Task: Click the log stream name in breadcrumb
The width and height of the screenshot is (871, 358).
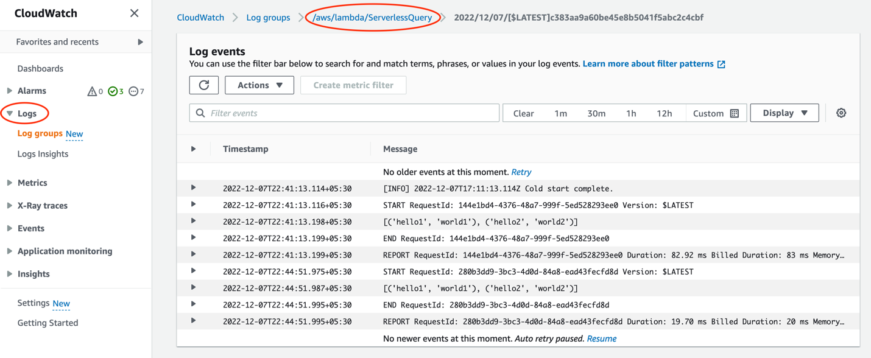Action: (579, 18)
